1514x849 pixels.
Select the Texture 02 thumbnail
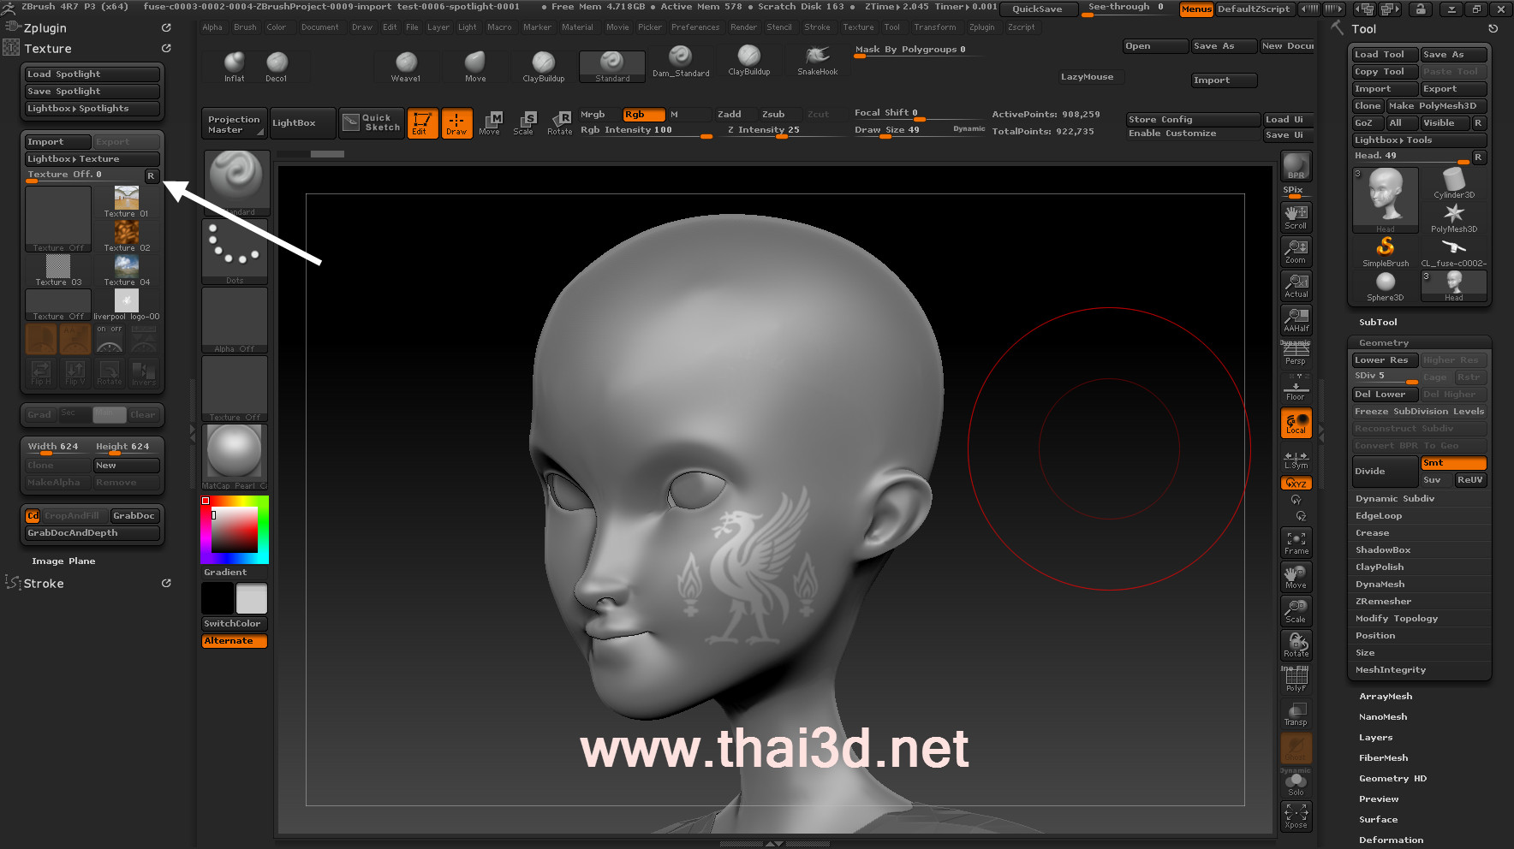pyautogui.click(x=127, y=235)
